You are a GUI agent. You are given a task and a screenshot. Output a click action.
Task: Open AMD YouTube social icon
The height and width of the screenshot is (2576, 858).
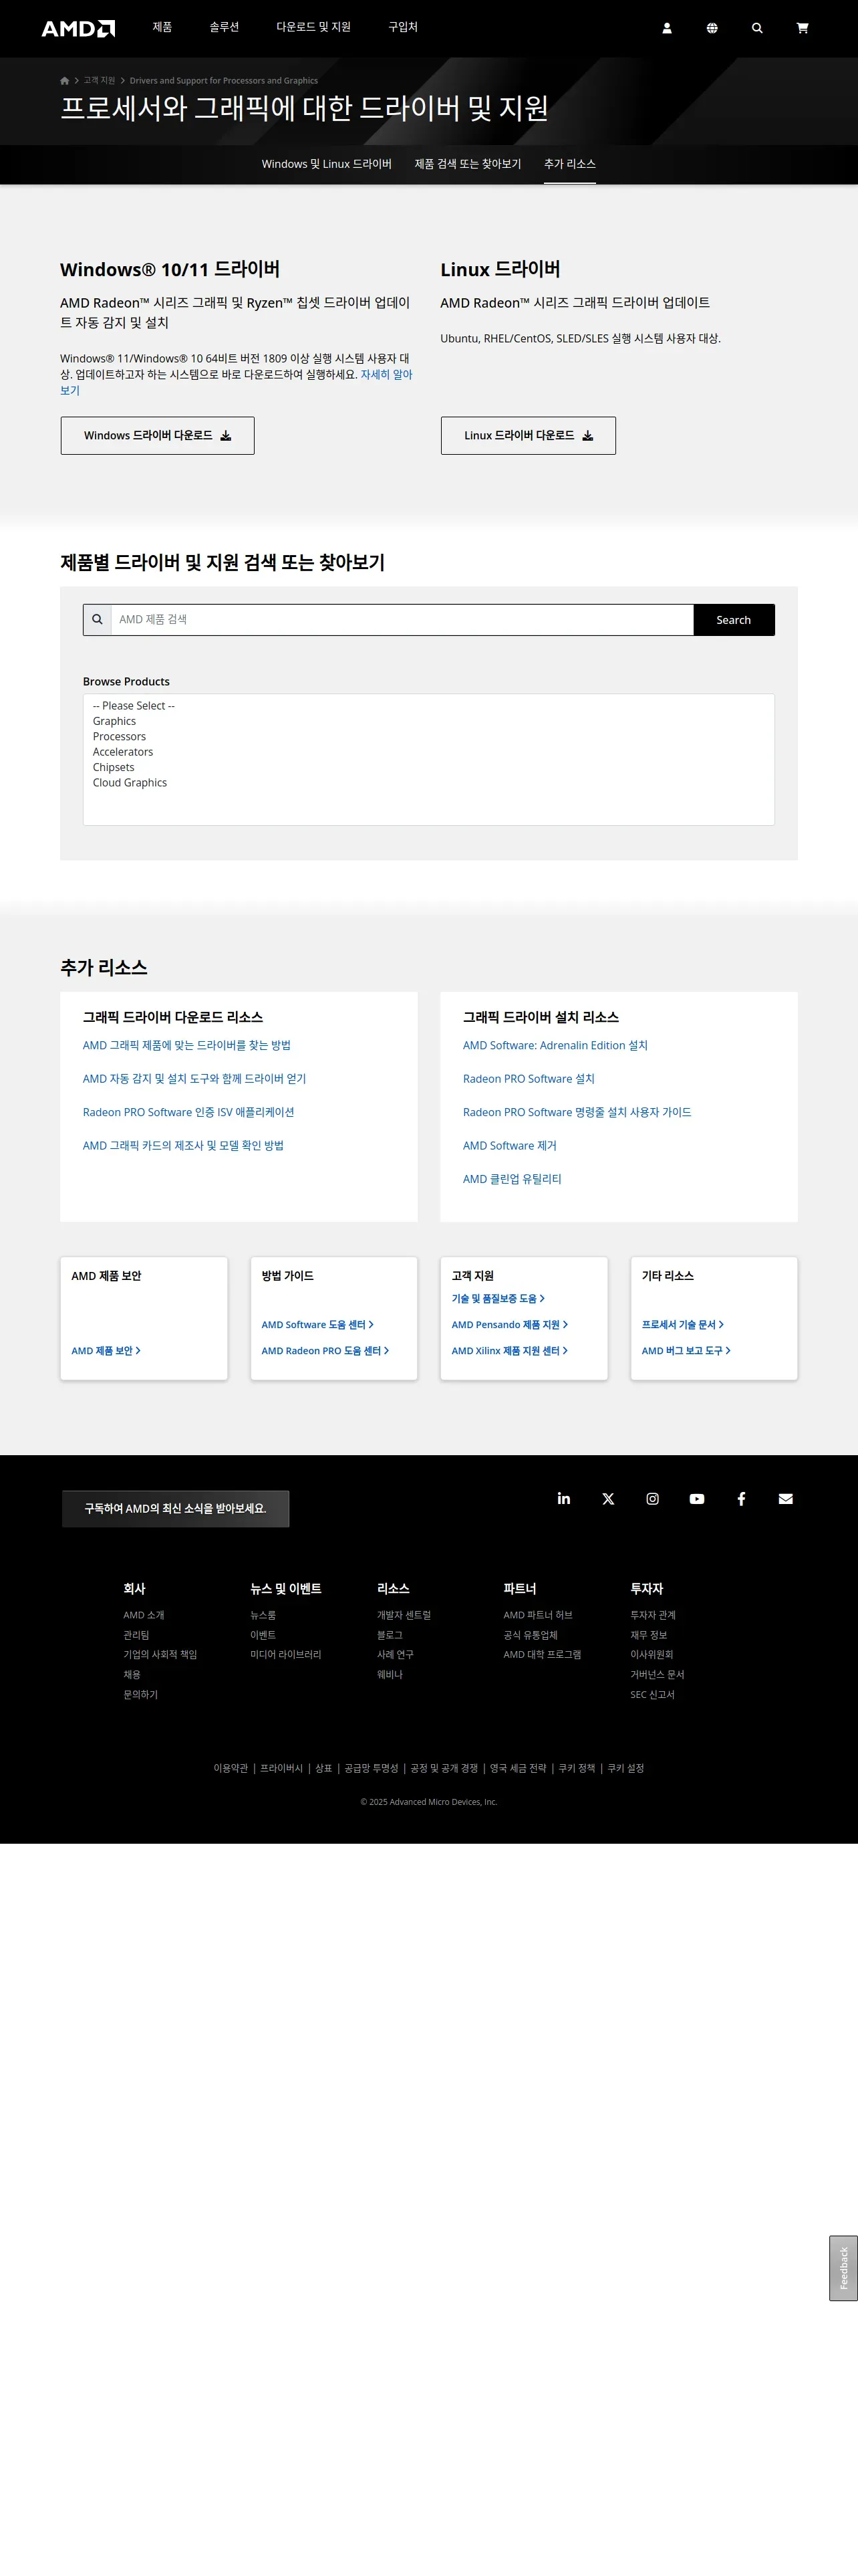(x=697, y=1499)
